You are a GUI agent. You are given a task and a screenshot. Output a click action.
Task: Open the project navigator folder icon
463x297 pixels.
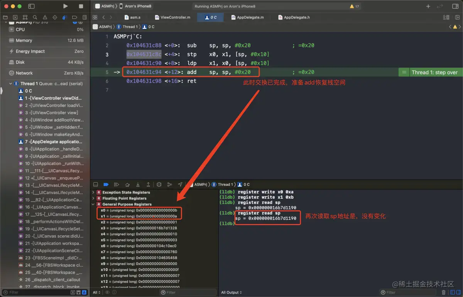coord(5,17)
